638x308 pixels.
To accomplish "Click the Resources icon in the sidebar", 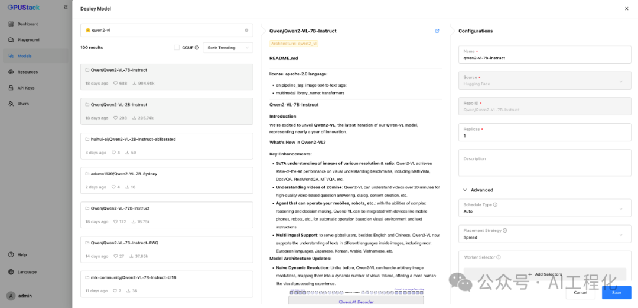I will click(x=11, y=72).
